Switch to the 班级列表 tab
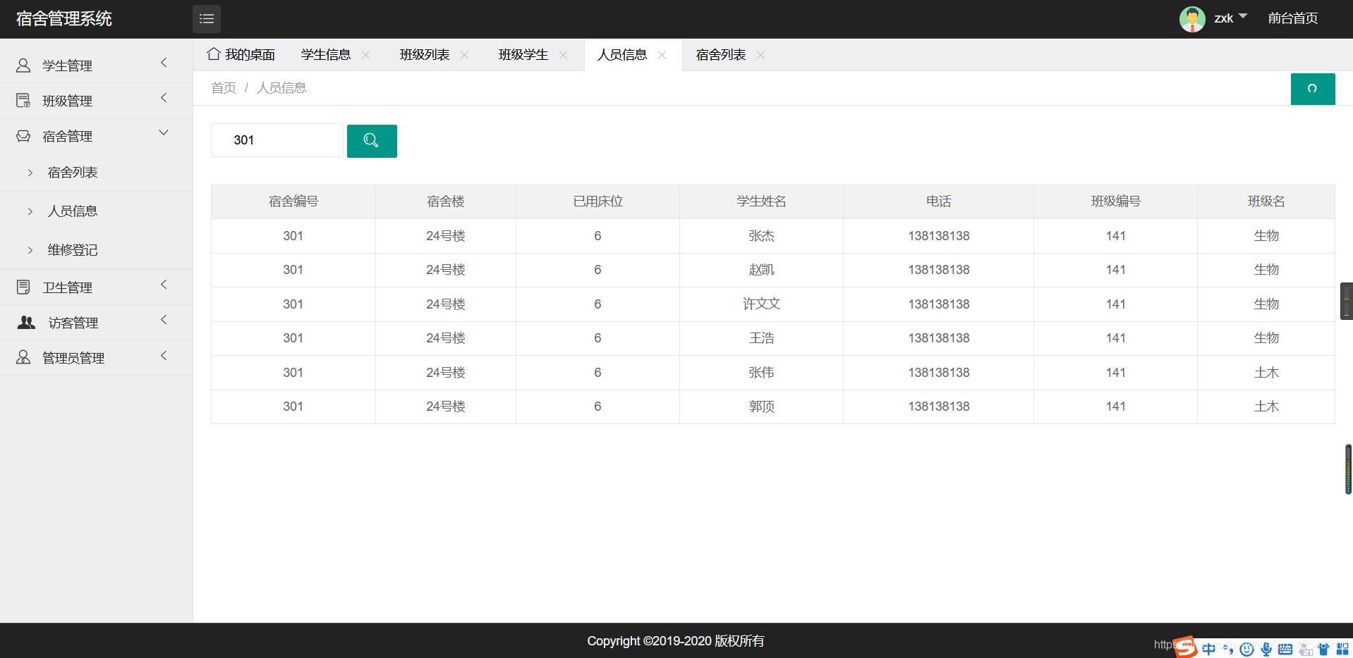This screenshot has height=658, width=1353. pos(425,55)
